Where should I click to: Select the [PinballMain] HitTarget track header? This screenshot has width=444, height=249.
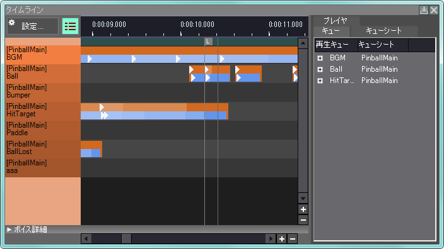coord(43,111)
